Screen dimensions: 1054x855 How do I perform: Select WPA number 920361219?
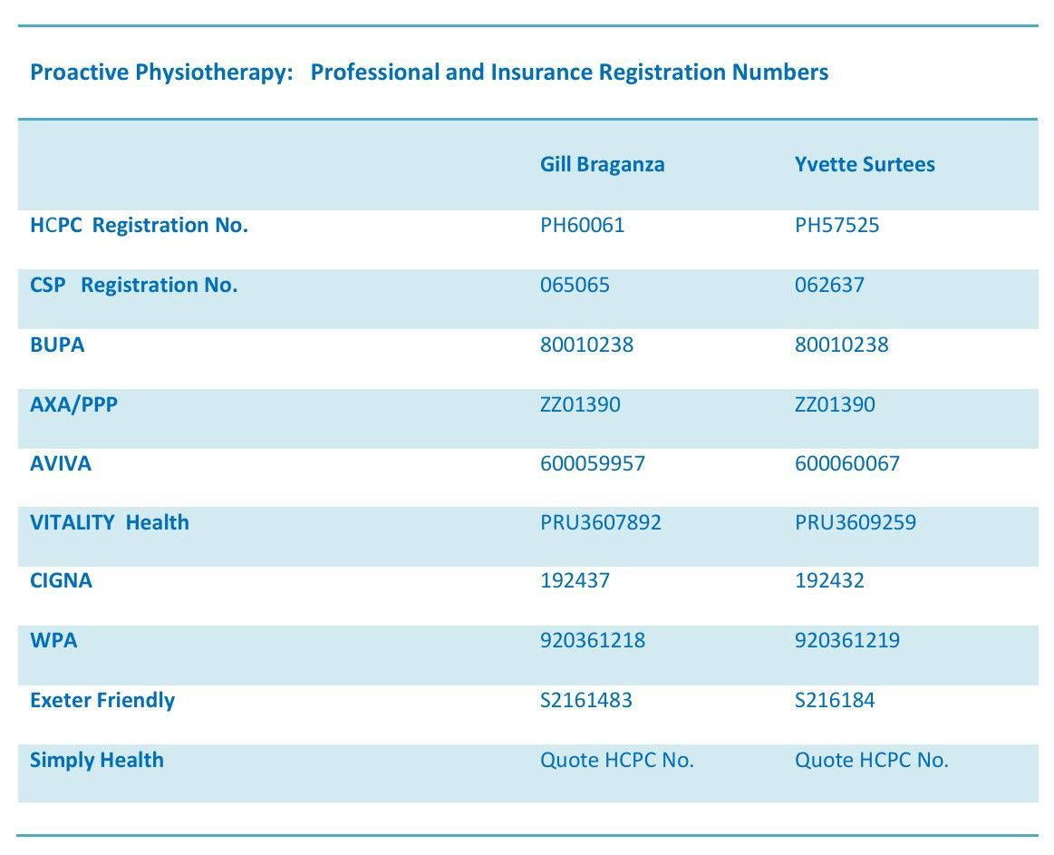click(847, 640)
